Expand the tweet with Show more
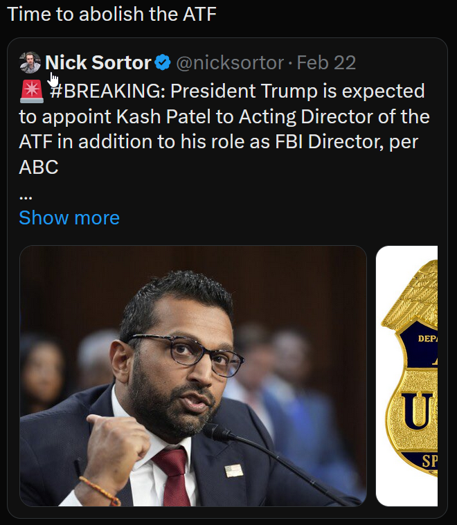Viewport: 457px width, 525px height. pos(69,217)
